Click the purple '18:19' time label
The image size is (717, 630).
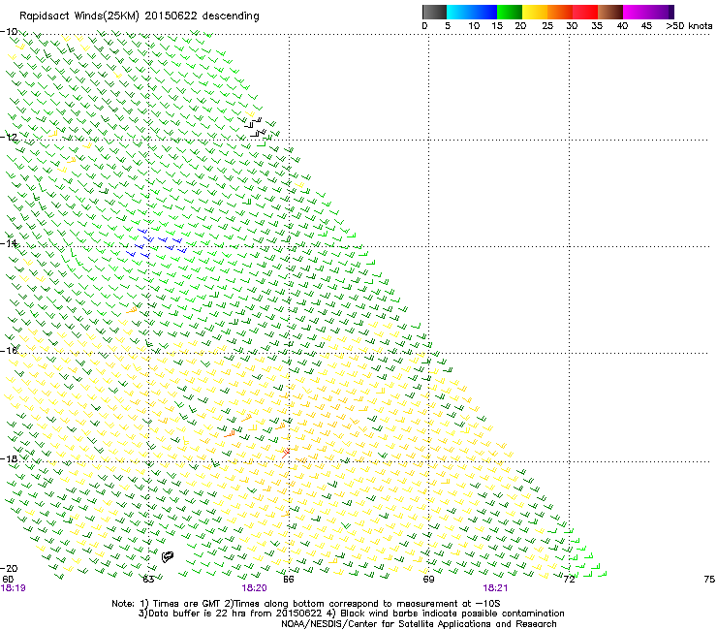pyautogui.click(x=14, y=588)
